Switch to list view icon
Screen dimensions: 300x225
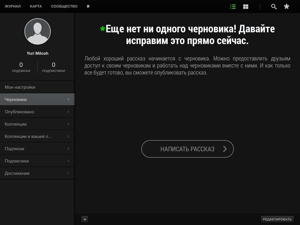click(233, 7)
